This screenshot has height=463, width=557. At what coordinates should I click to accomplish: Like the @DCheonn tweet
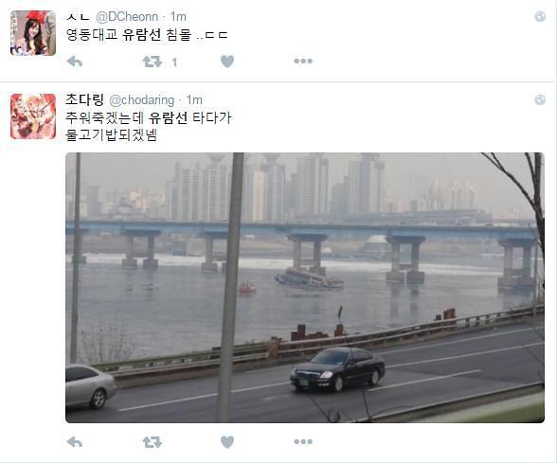pyautogui.click(x=227, y=62)
